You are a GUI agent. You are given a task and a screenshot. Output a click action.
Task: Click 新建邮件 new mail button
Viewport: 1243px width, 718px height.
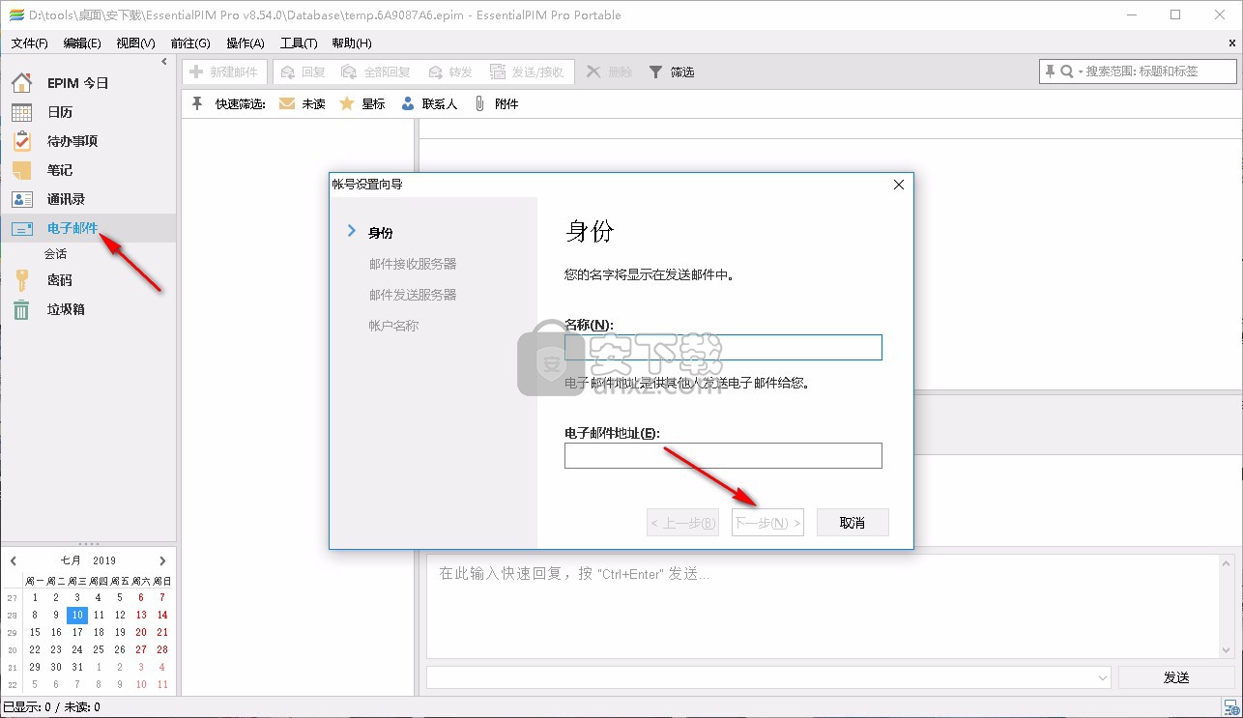click(224, 72)
